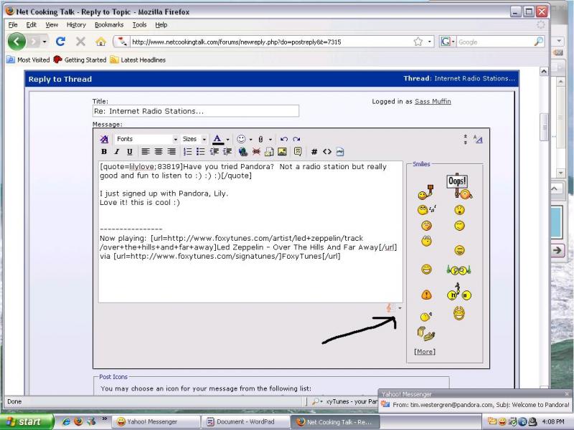The width and height of the screenshot is (574, 430).
Task: Open the URL bar history dropdown
Action: pos(429,42)
